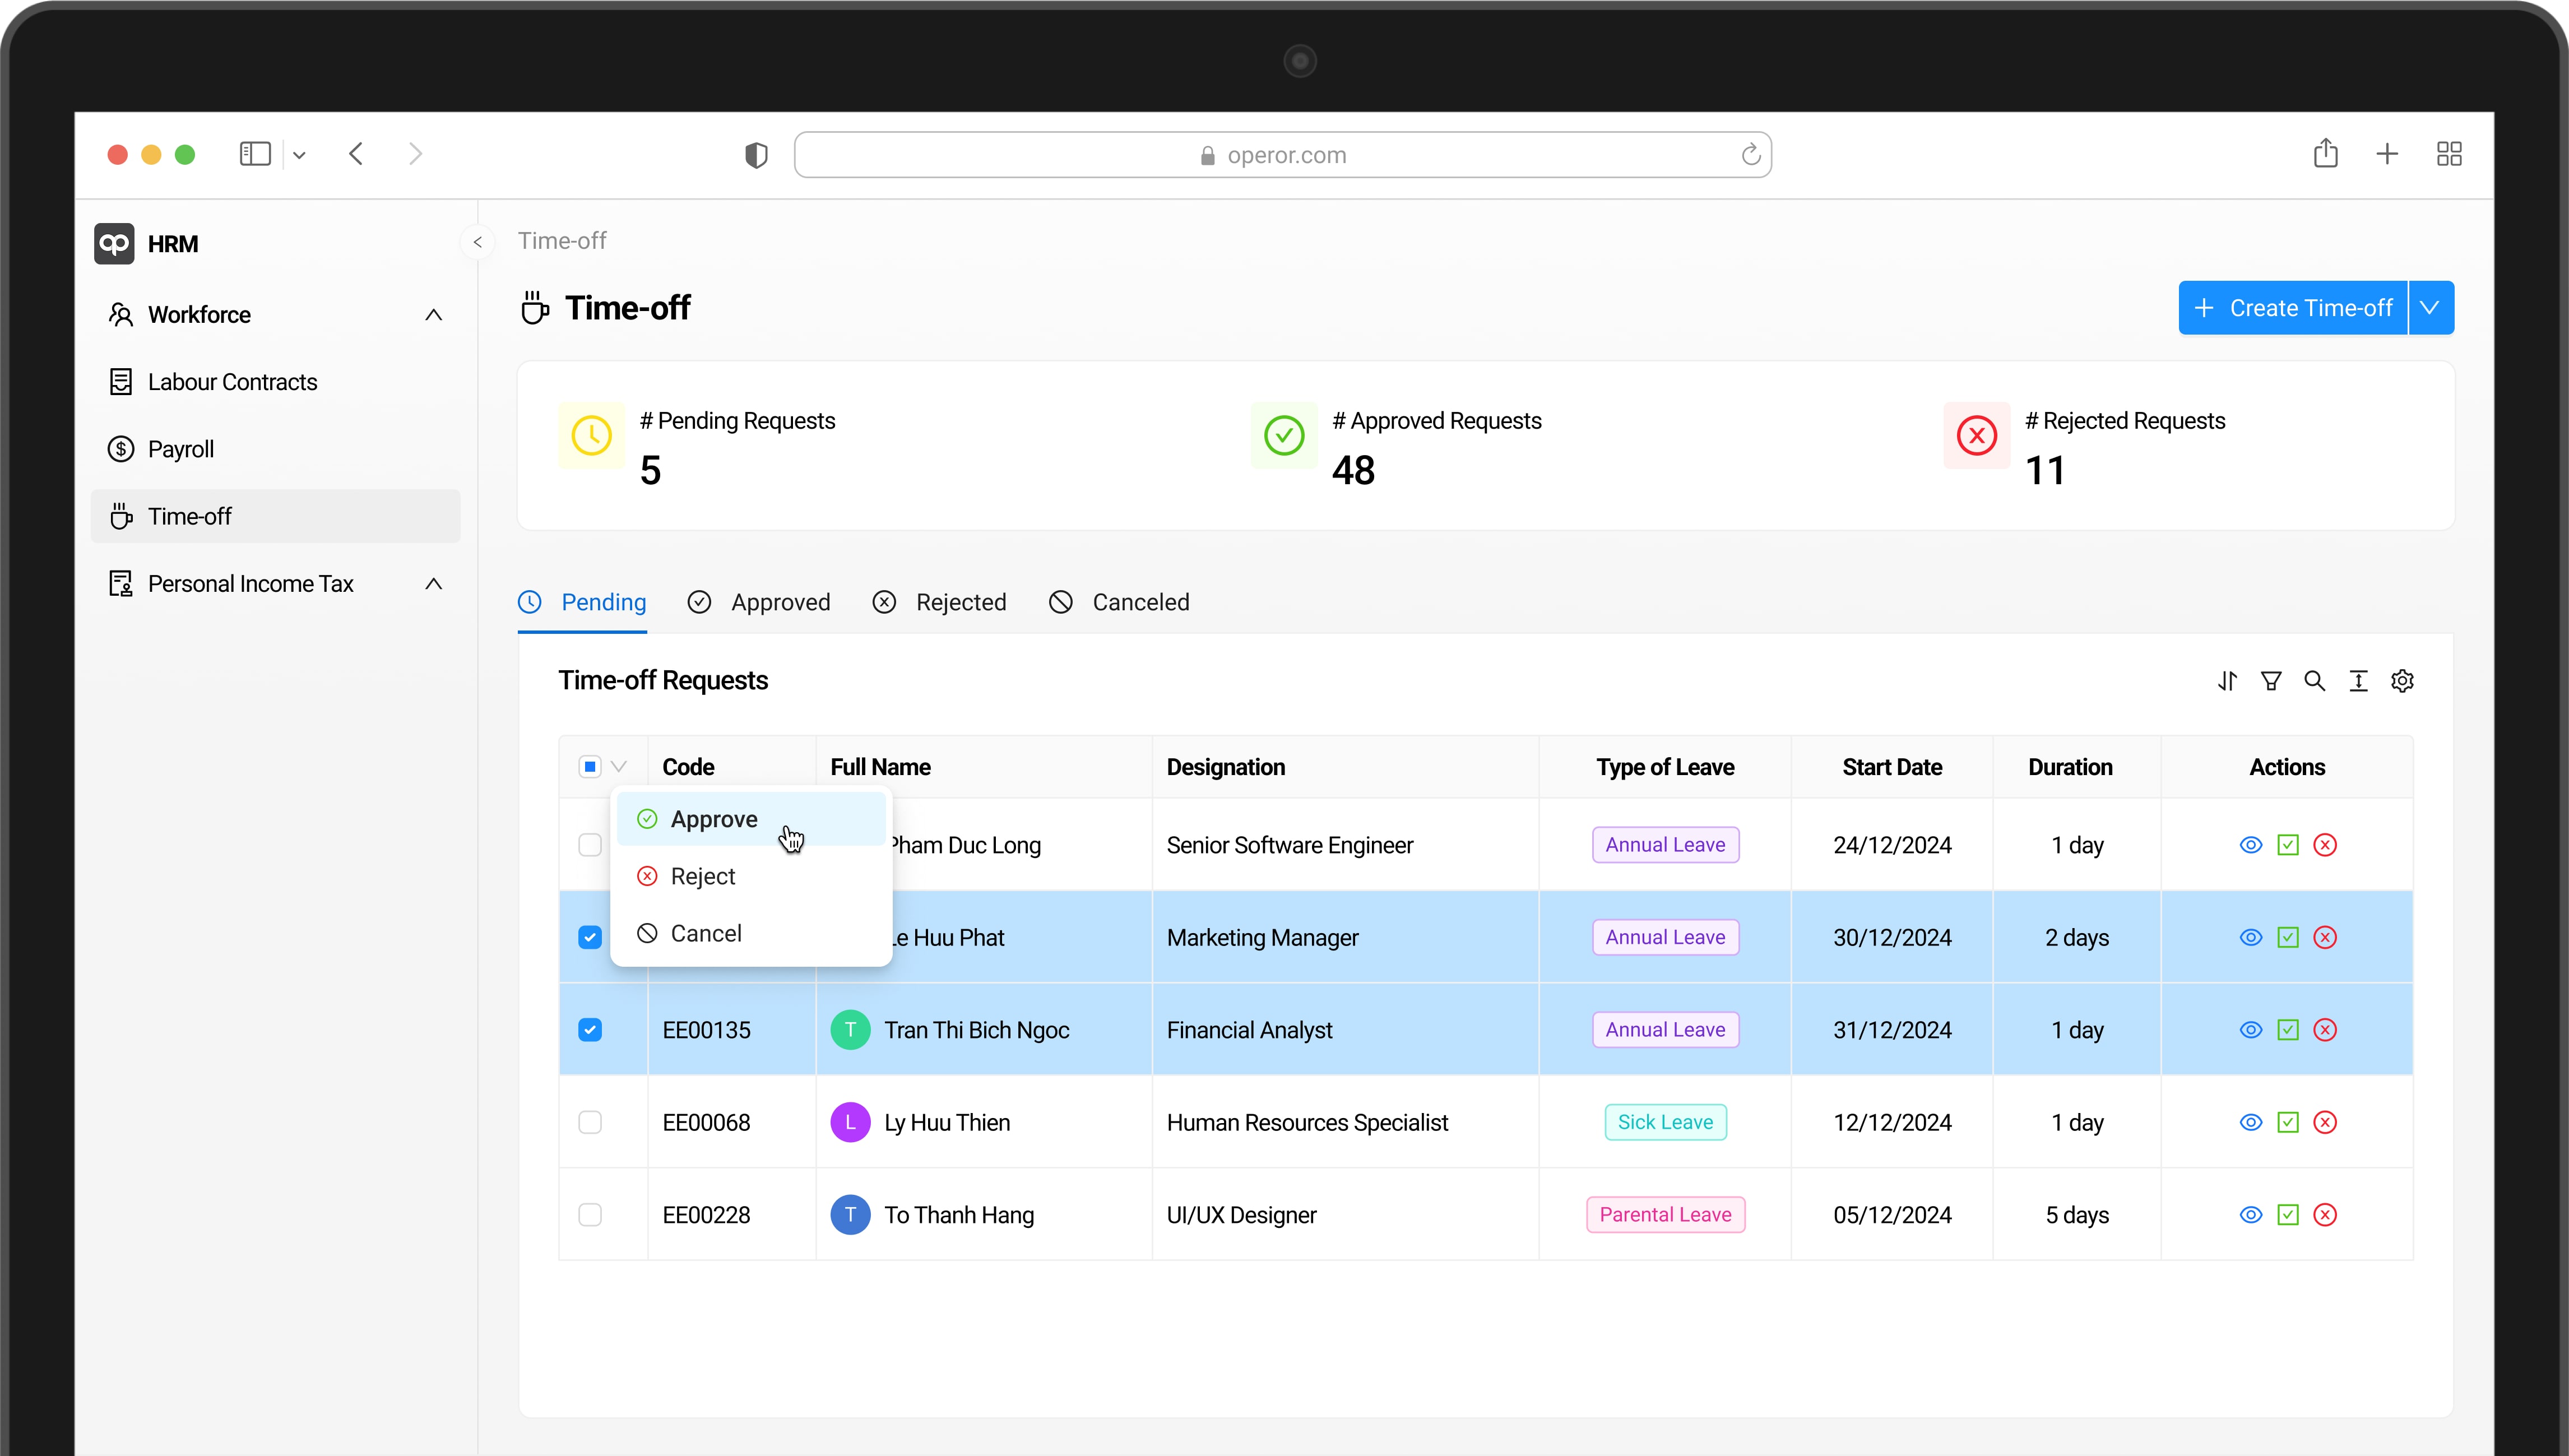The height and width of the screenshot is (1456, 2569).
Task: Open the Create Time-off dropdown arrow
Action: [x=2431, y=308]
